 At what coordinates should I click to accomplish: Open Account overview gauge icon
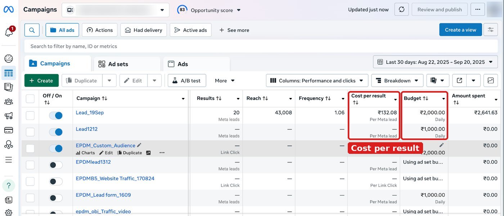pos(9,59)
